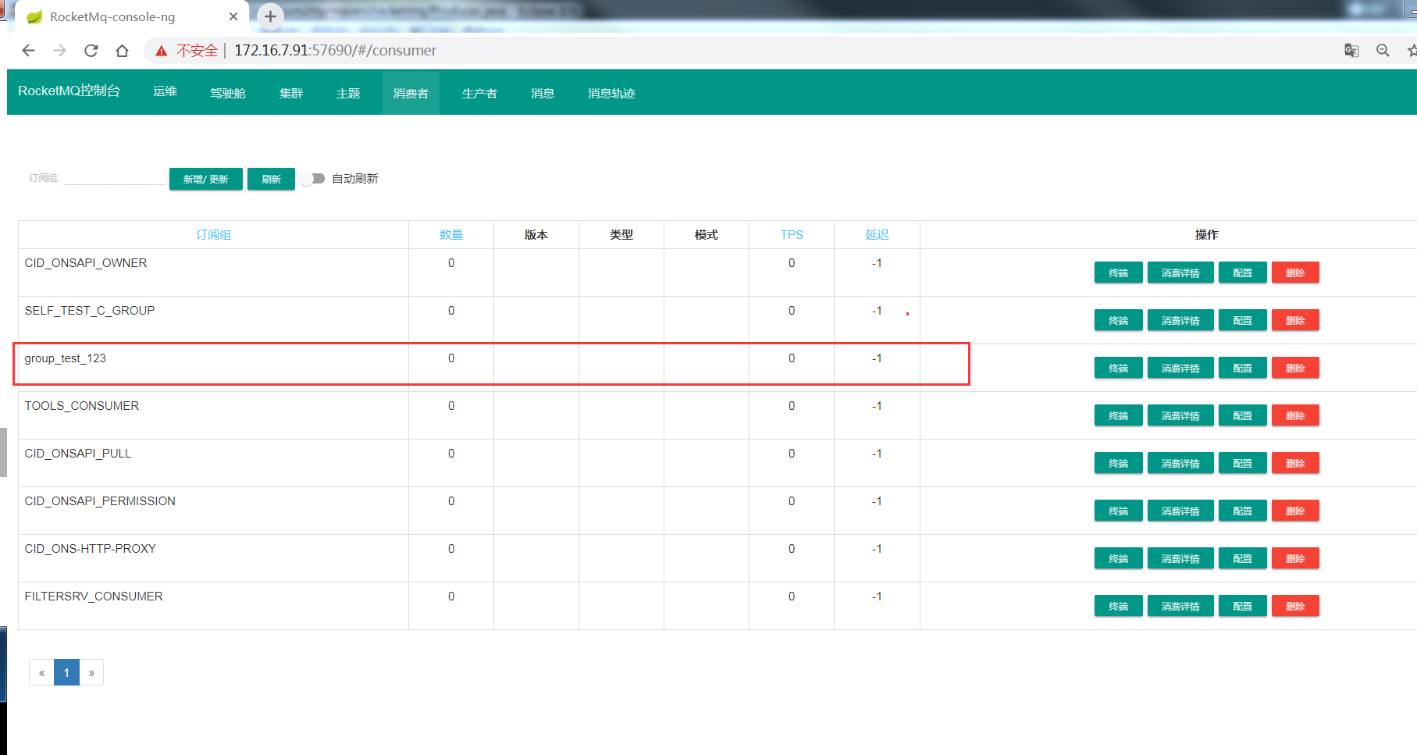The width and height of the screenshot is (1417, 755).
Task: Focus the 订阅组 filter input field
Action: (115, 178)
